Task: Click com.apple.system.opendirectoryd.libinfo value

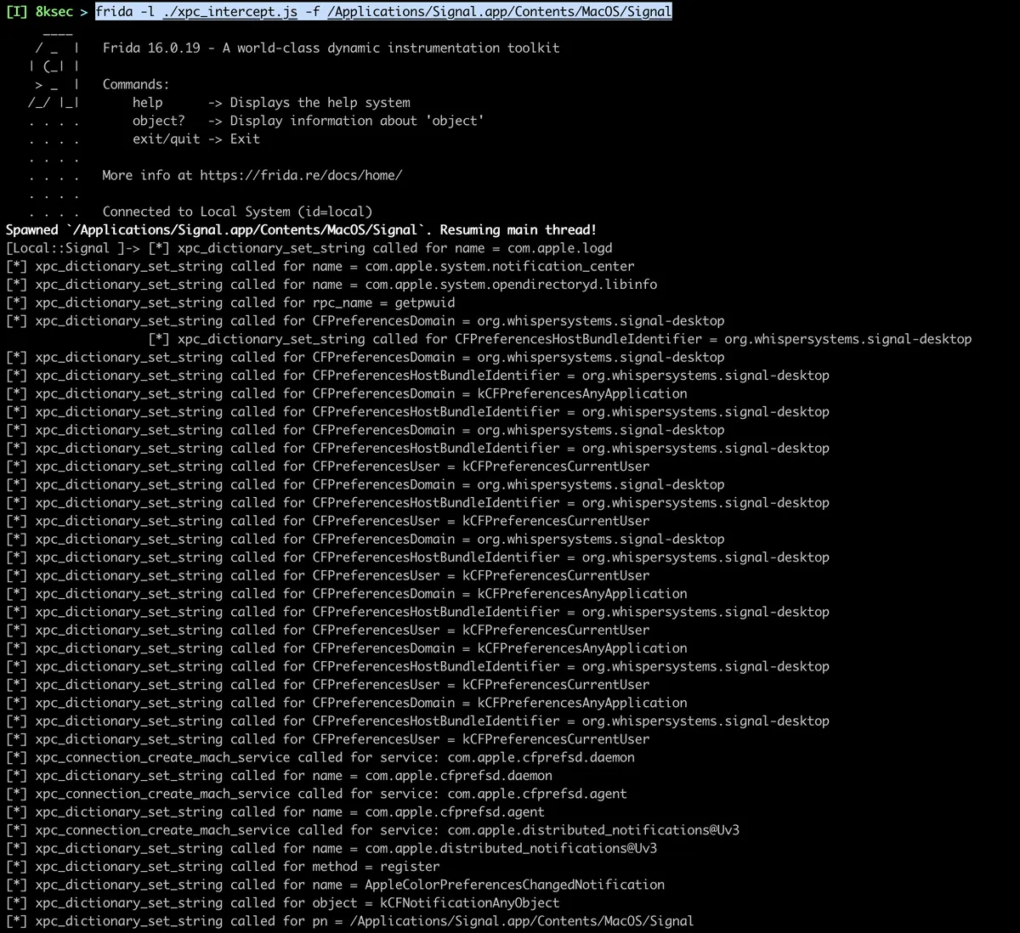Action: (510, 285)
